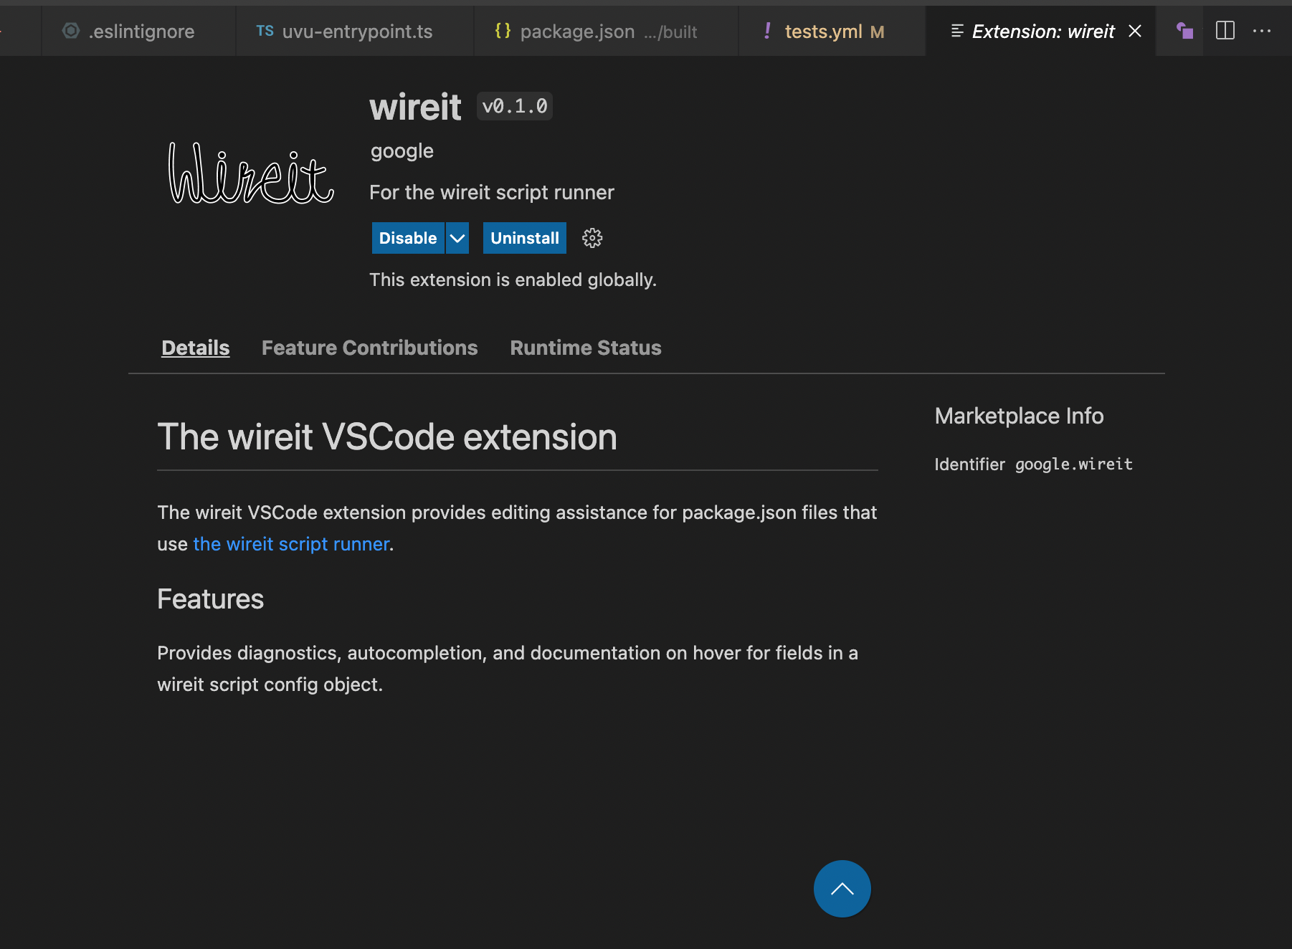Viewport: 1292px width, 949px height.
Task: Click the v0.1.0 version badge
Action: (x=515, y=106)
